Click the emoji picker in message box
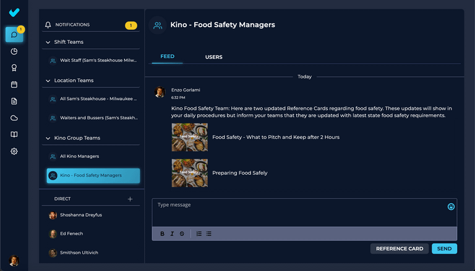Image resolution: width=475 pixels, height=271 pixels. (451, 207)
